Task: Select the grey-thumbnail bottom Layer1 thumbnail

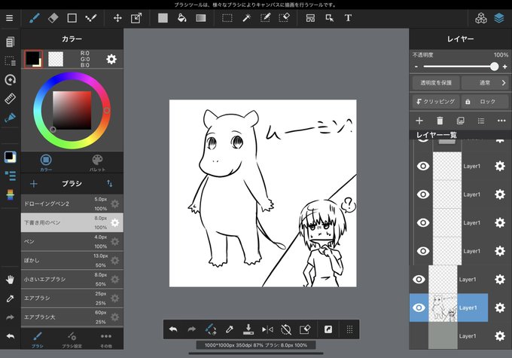Action: [x=443, y=336]
